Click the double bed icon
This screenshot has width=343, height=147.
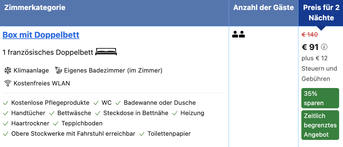point(106,52)
